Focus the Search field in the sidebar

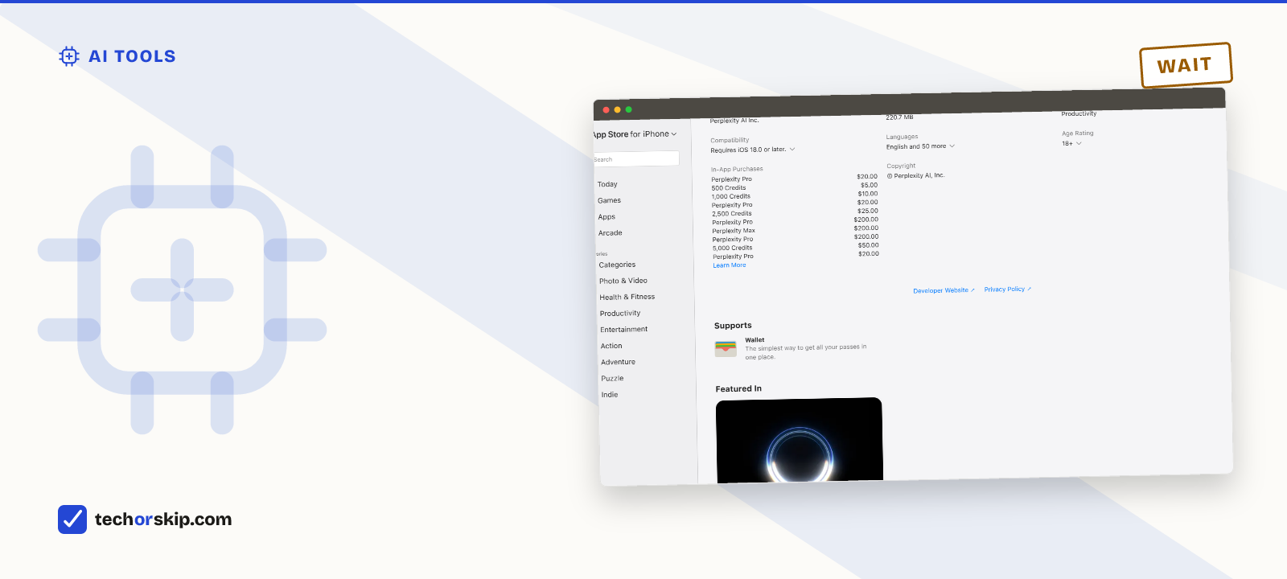pyautogui.click(x=635, y=159)
